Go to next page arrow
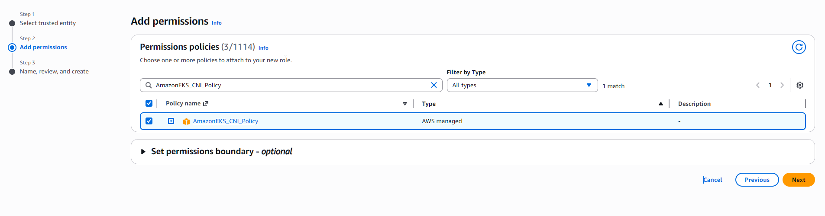This screenshot has width=825, height=216. click(x=782, y=85)
